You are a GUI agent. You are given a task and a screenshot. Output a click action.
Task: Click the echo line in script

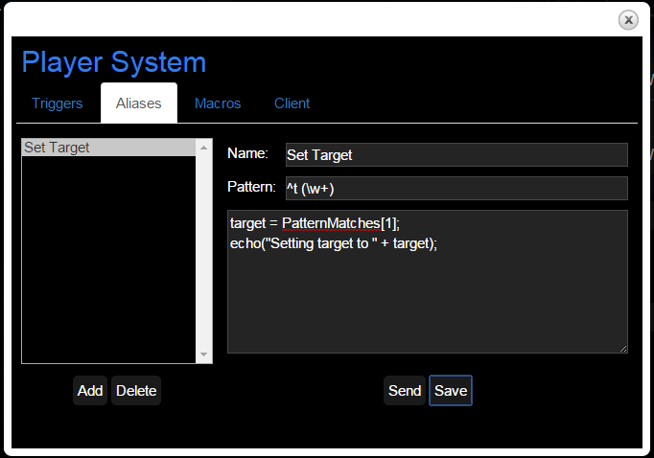click(334, 243)
